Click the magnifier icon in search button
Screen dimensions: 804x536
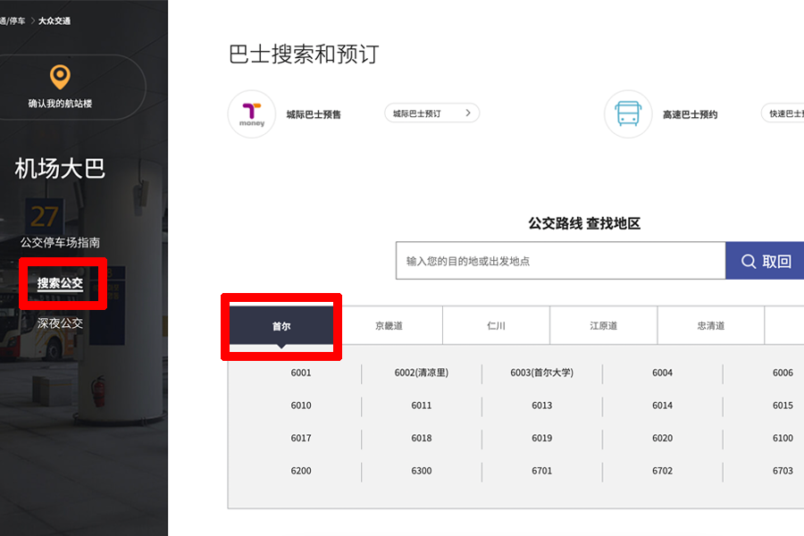point(749,262)
